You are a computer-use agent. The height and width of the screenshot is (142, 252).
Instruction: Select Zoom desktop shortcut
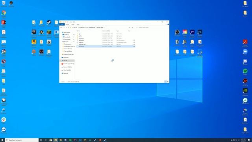(x=245, y=52)
